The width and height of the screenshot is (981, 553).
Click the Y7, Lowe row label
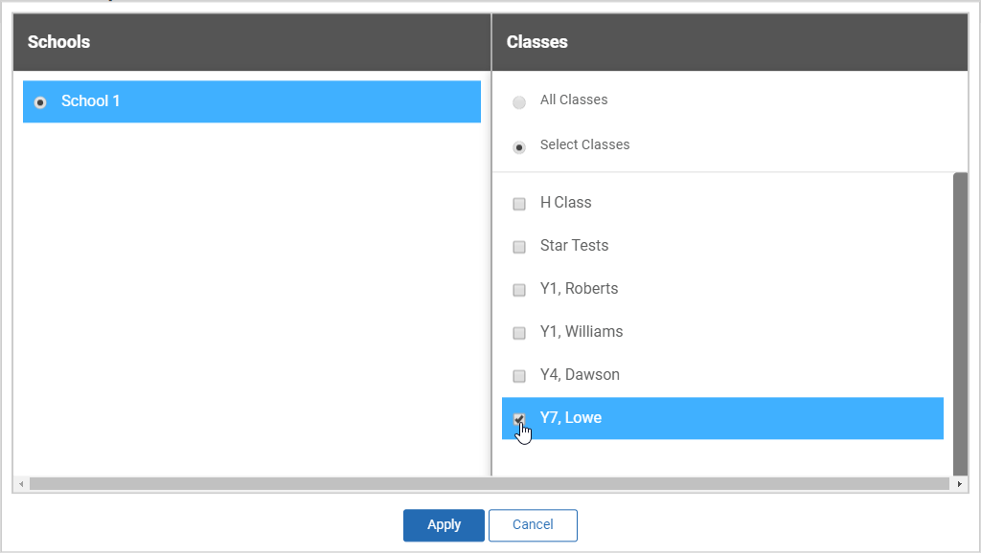point(571,418)
